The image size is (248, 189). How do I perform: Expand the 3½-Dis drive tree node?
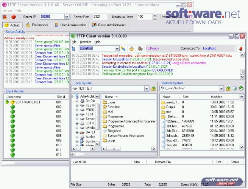tap(77, 101)
